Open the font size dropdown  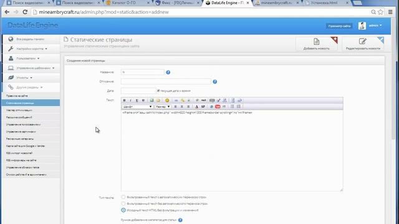(163, 106)
